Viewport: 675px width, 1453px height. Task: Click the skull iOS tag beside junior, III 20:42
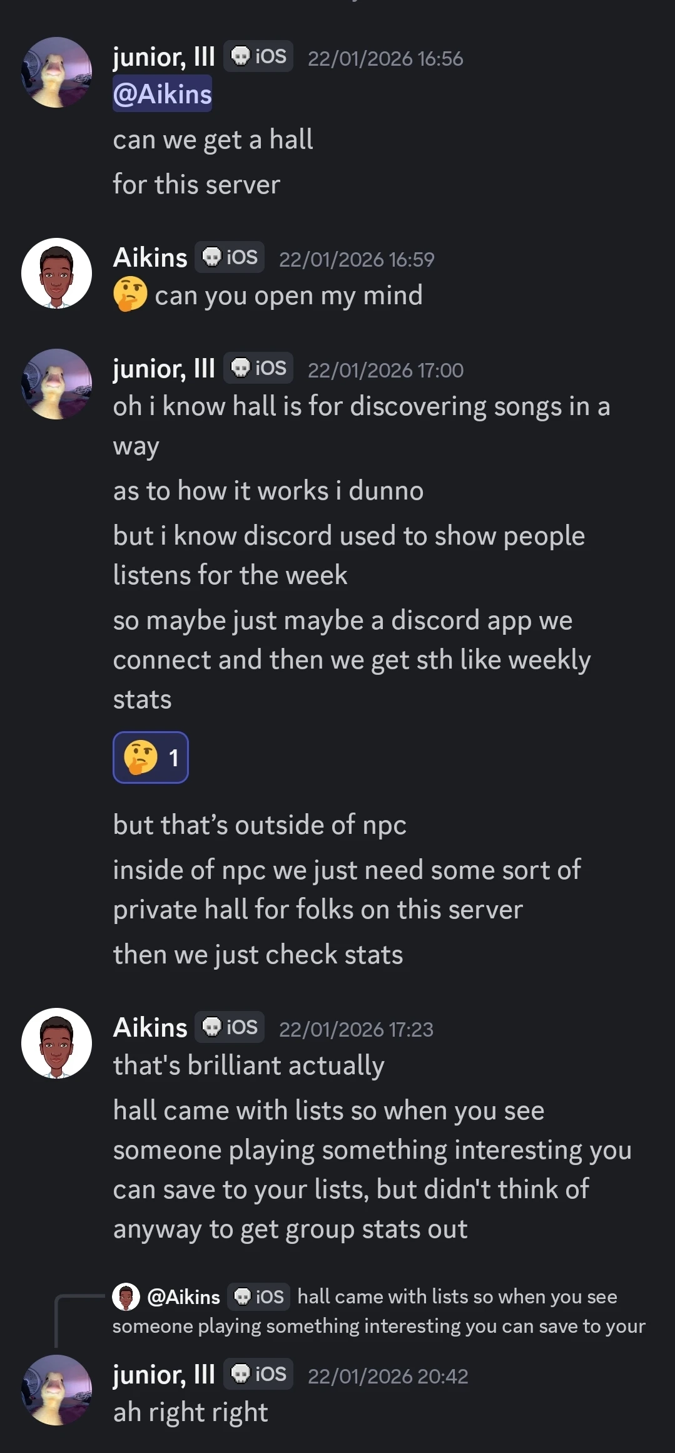(x=258, y=1374)
